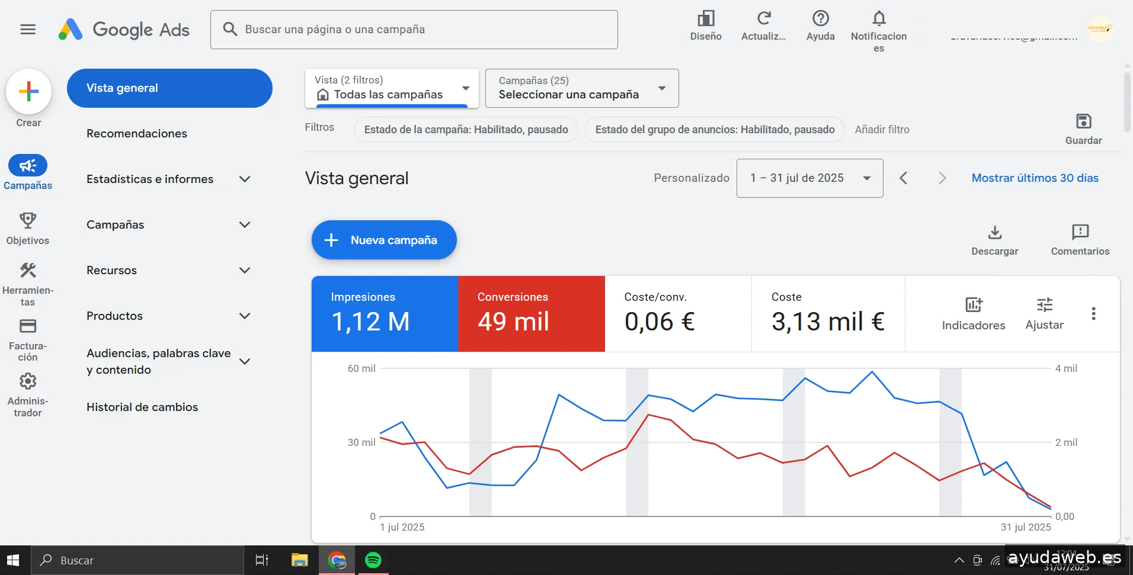Open Herramientas tools icon
This screenshot has height=575, width=1133.
[x=28, y=271]
